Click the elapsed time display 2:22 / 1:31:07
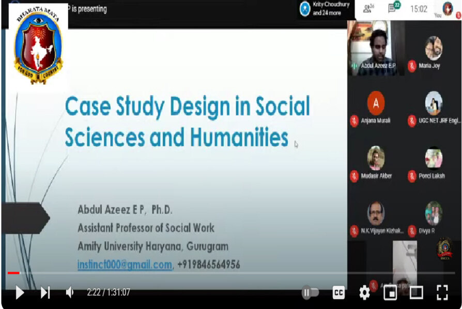 tap(108, 292)
